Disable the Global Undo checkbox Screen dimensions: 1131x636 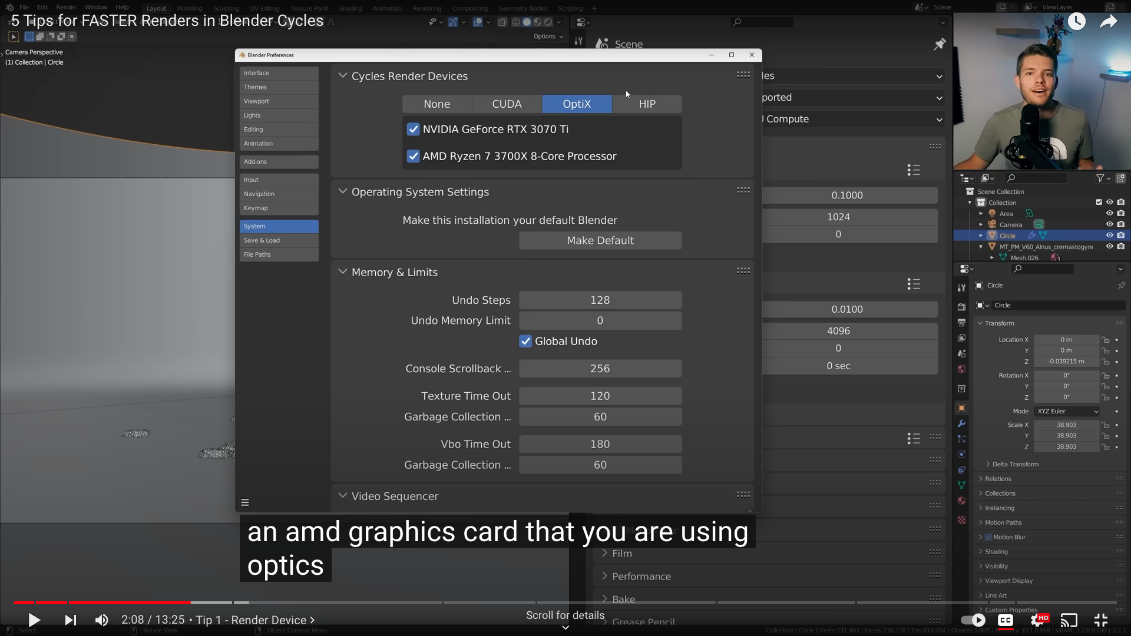525,342
